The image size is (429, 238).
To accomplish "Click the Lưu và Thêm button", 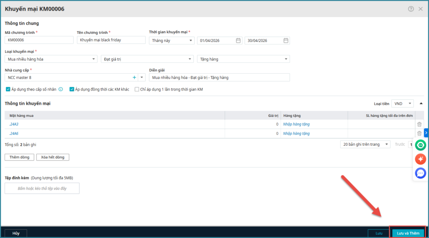I will (x=408, y=233).
